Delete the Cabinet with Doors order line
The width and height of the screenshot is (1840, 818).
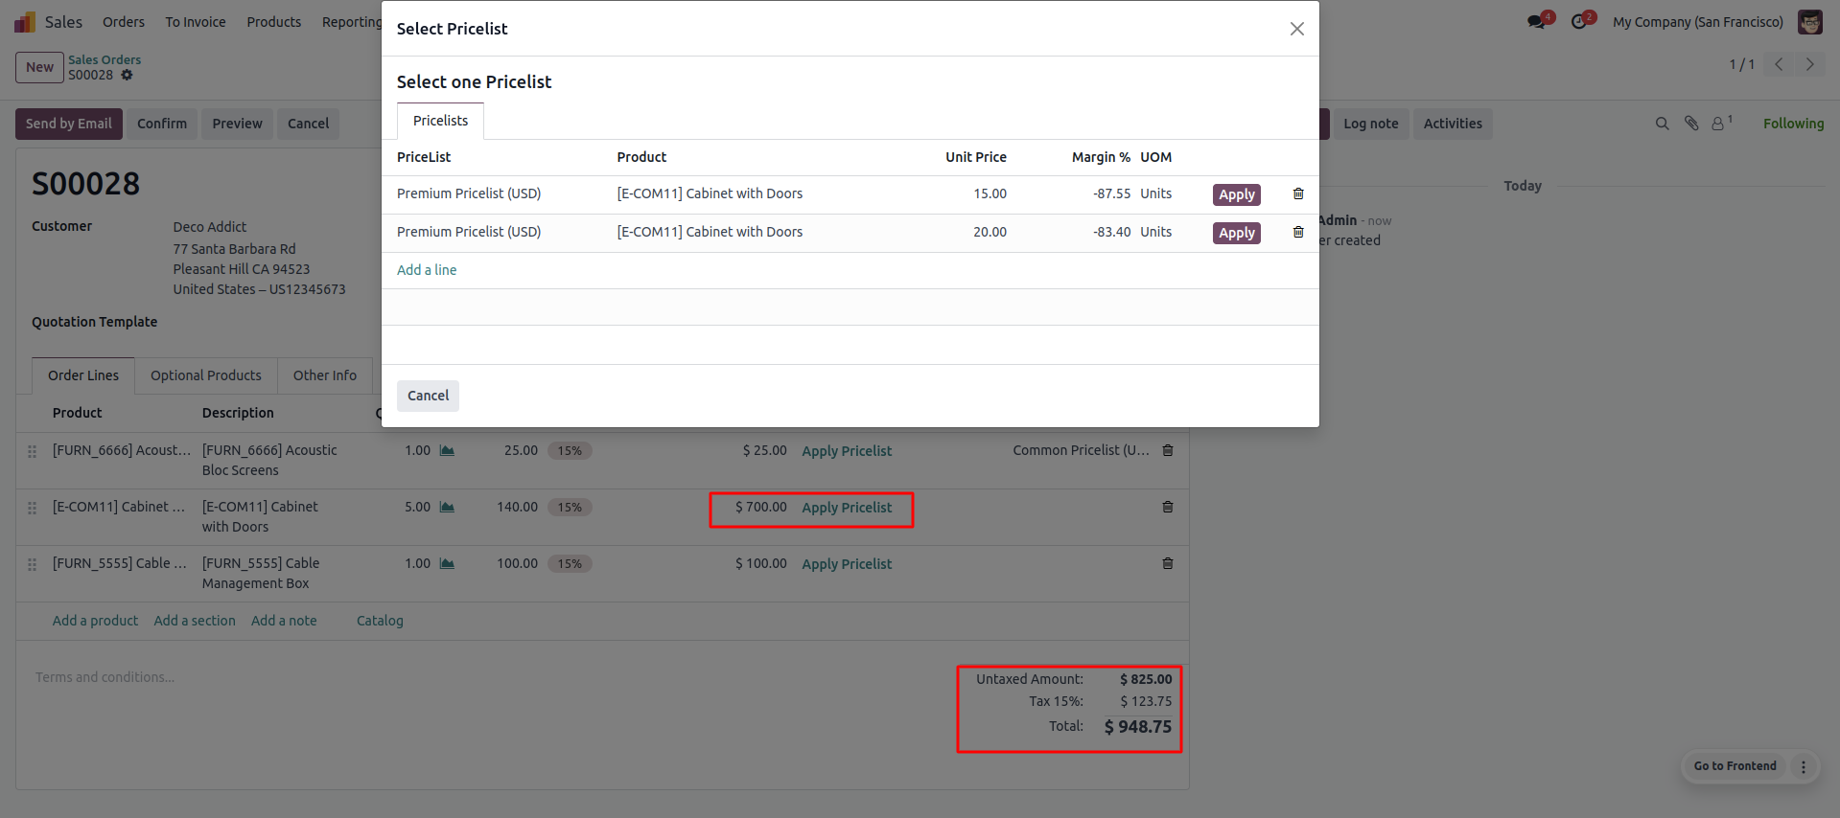pos(1168,507)
